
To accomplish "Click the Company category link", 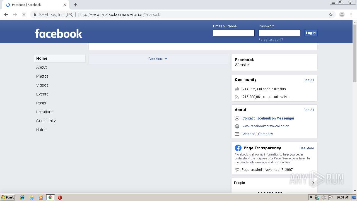I will [x=265, y=134].
